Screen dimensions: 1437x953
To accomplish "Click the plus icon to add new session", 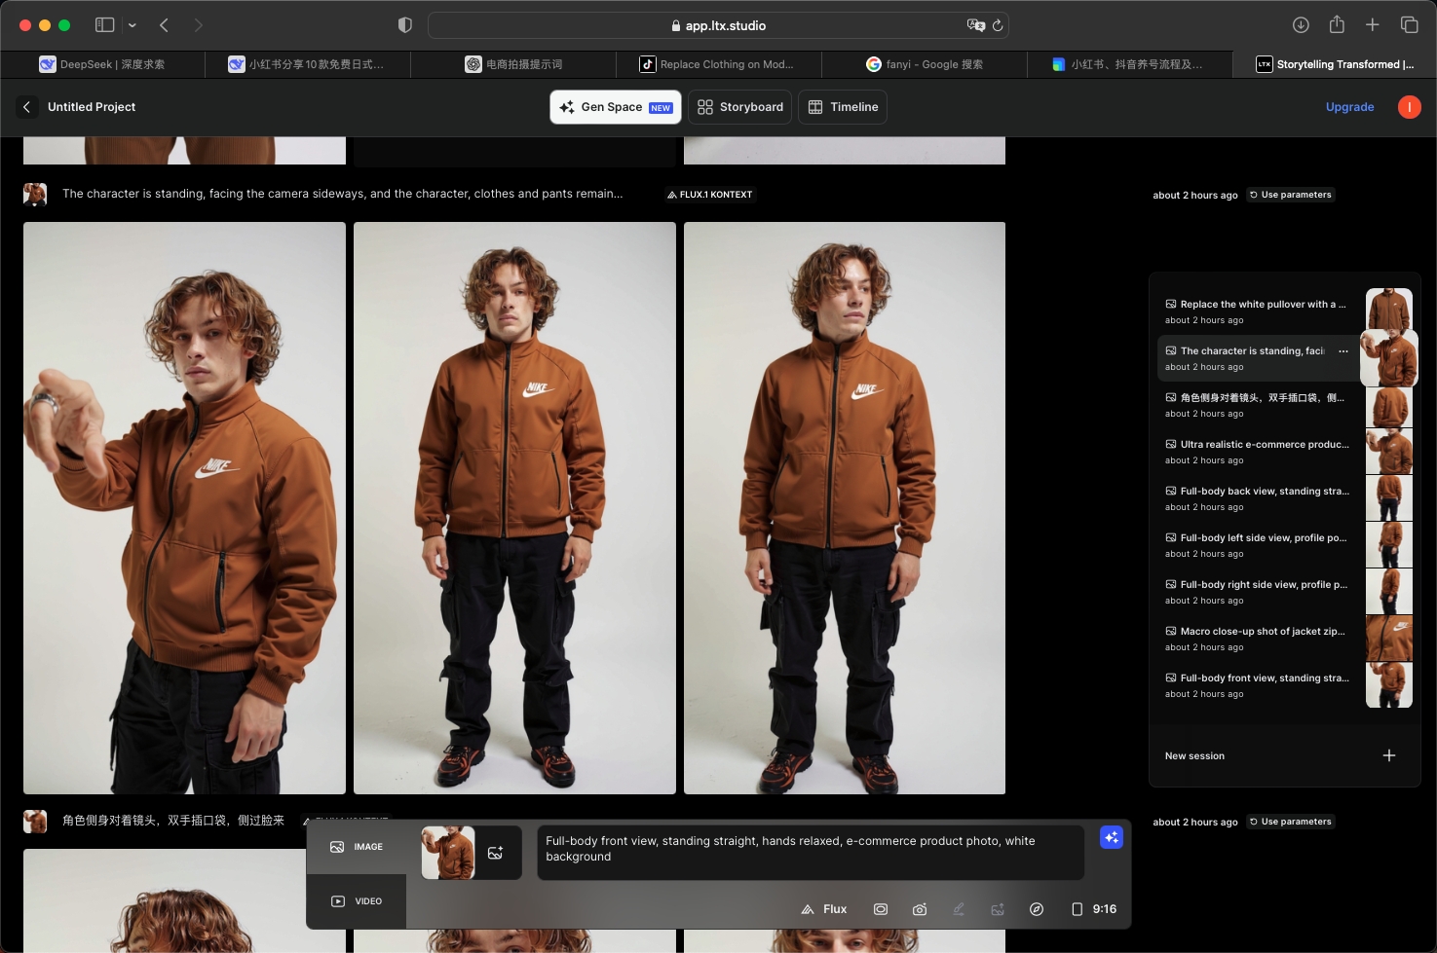I will tap(1389, 755).
